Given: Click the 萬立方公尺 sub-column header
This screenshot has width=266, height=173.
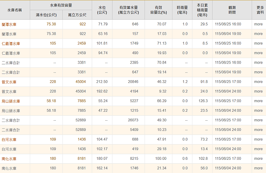Looking at the screenshot, I should pyautogui.click(x=77, y=15).
